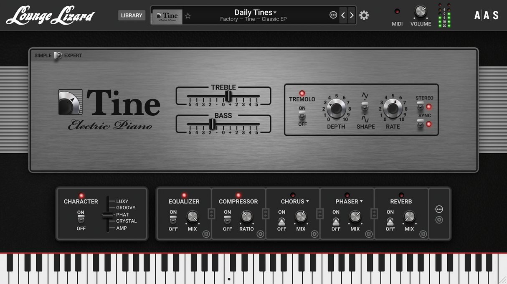
Task: Open global settings gear icon in top bar
Action: tap(364, 15)
